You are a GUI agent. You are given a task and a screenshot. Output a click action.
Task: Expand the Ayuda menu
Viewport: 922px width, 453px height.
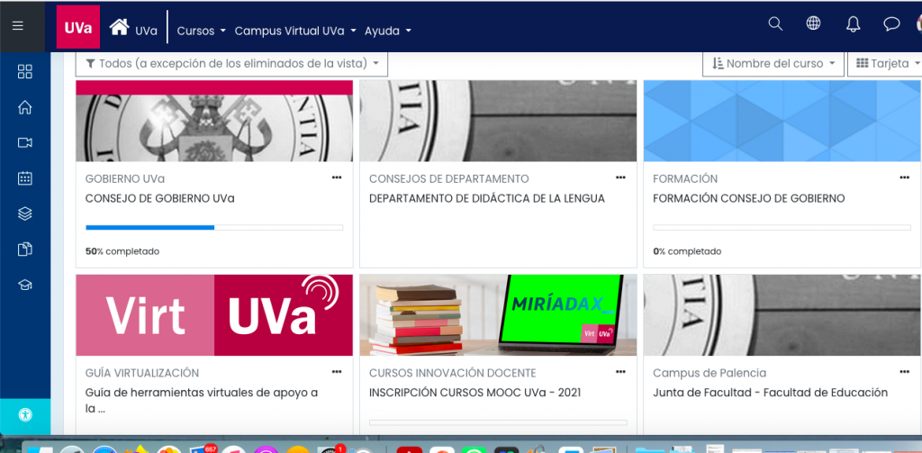[x=387, y=32]
